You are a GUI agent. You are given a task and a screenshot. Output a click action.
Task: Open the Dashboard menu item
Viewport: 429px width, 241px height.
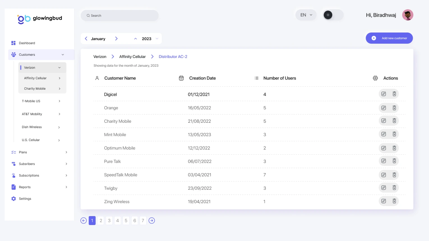27,43
